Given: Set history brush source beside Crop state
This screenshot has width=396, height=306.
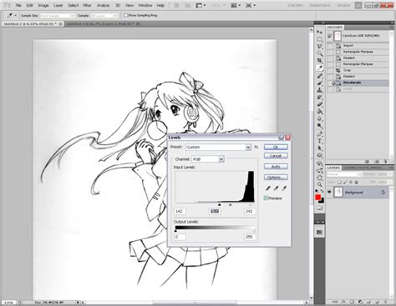Looking at the screenshot, I should coord(330,70).
